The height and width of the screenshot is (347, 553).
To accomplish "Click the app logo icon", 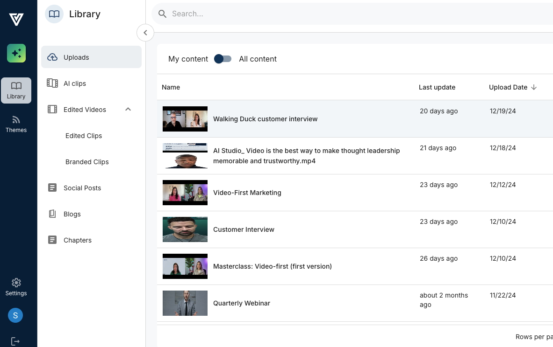I will (16, 19).
